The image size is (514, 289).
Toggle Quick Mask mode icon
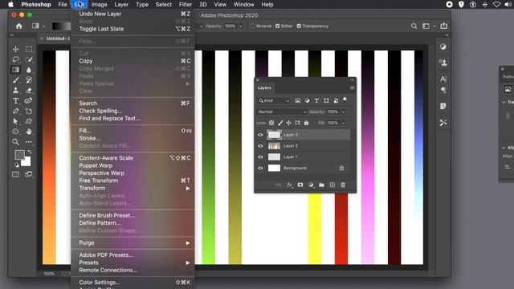pos(15,174)
